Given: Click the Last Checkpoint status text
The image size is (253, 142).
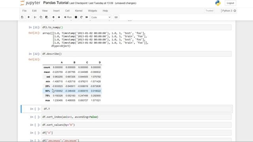Looking at the screenshot, I should (91, 3).
